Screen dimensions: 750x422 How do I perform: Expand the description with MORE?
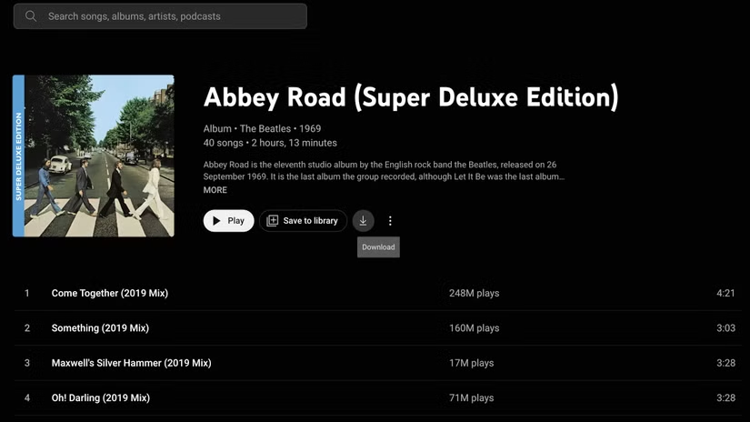click(x=215, y=190)
